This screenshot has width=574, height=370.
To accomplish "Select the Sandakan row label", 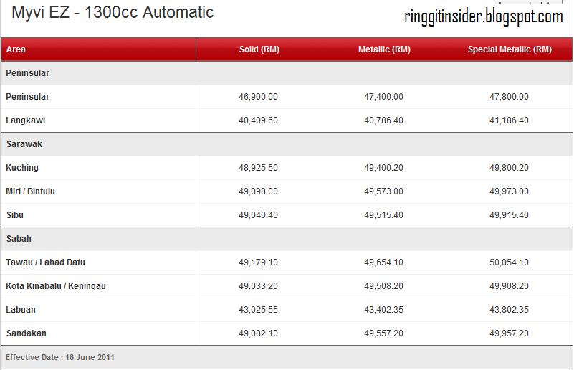I will pyautogui.click(x=26, y=333).
